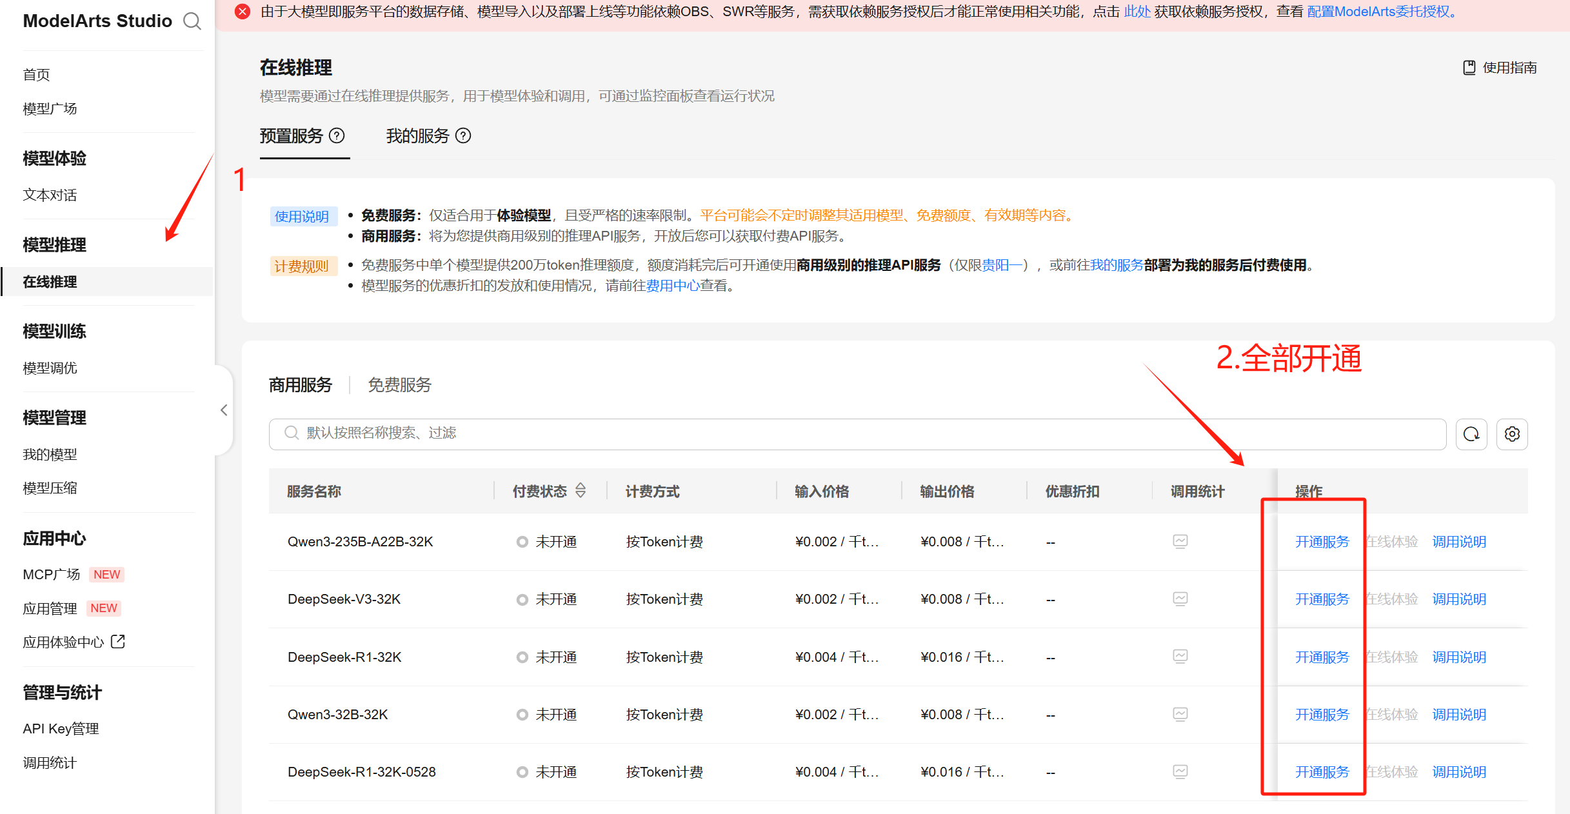Screen dimensions: 1570x814
Task: Click the help icon beside 预置服务
Action: [337, 135]
